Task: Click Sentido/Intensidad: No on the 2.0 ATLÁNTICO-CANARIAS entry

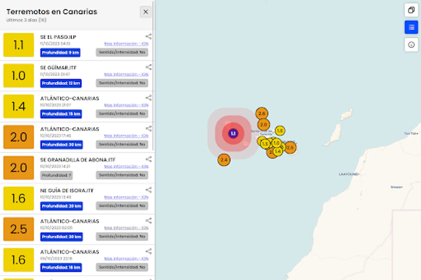Action: [122, 144]
